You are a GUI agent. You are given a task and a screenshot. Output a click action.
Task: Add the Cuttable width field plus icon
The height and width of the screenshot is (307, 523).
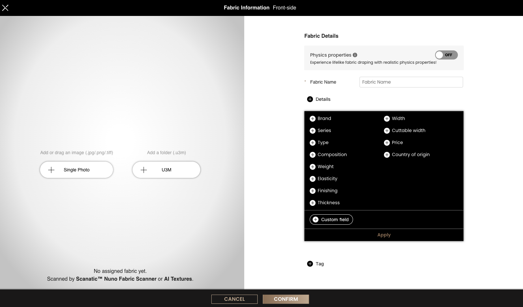tap(387, 131)
